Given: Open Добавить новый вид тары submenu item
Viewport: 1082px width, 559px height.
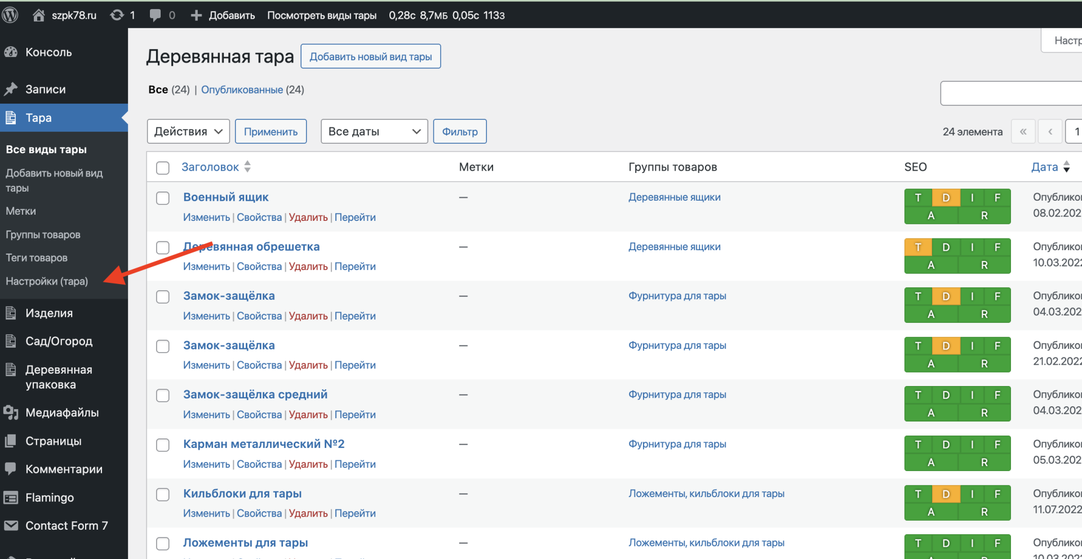Looking at the screenshot, I should 54,180.
